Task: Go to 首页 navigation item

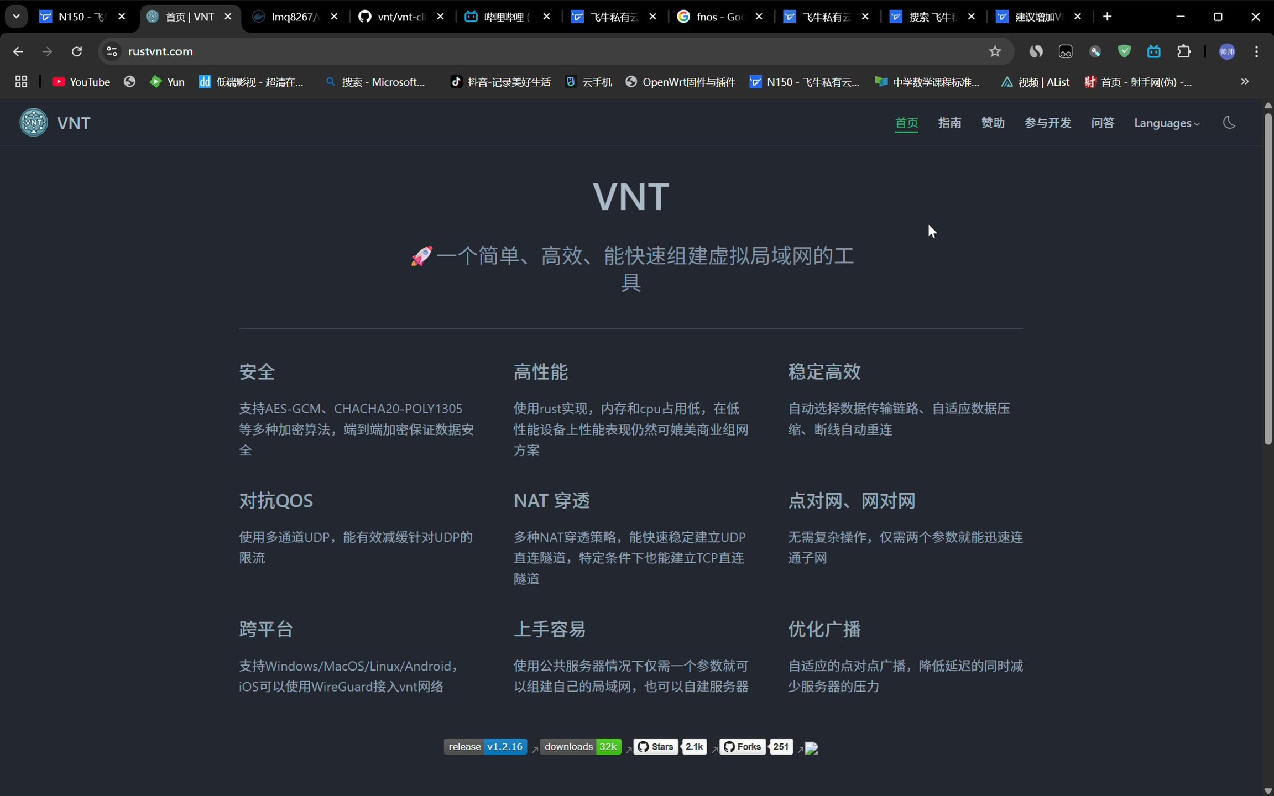Action: [907, 123]
